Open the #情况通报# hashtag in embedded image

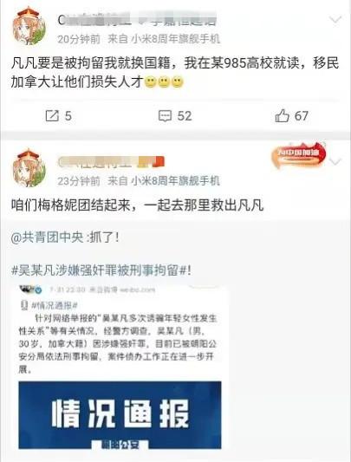tap(55, 306)
